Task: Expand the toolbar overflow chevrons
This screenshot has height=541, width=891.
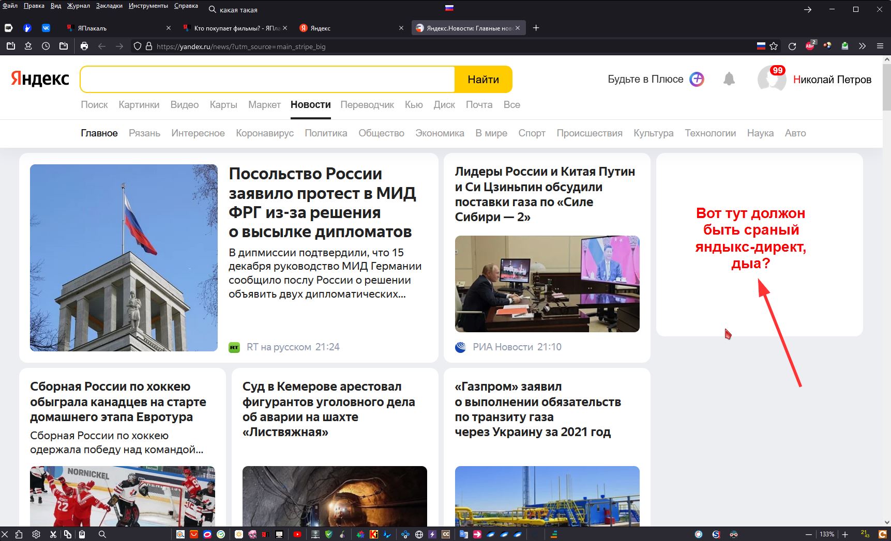Action: (862, 46)
